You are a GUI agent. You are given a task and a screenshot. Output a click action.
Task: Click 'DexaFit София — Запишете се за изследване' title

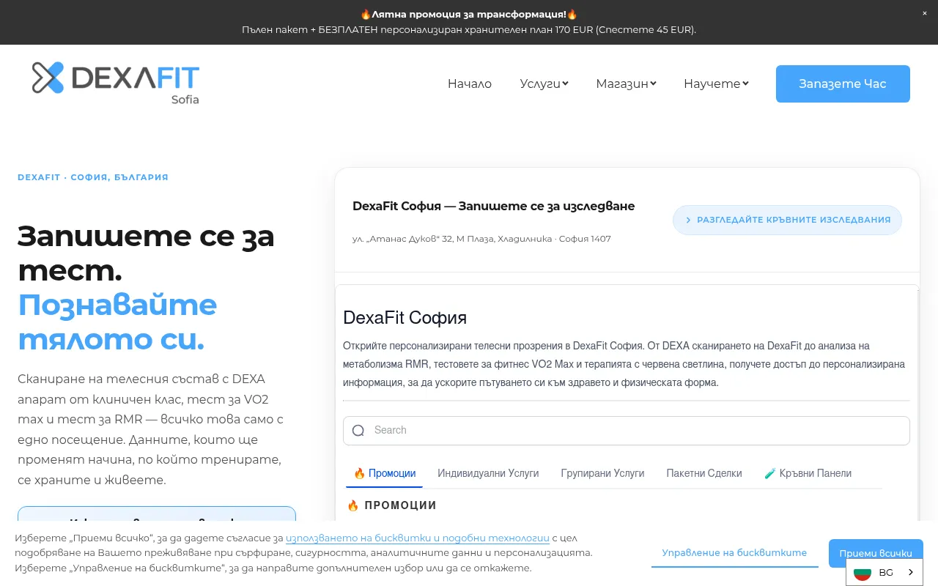point(494,207)
